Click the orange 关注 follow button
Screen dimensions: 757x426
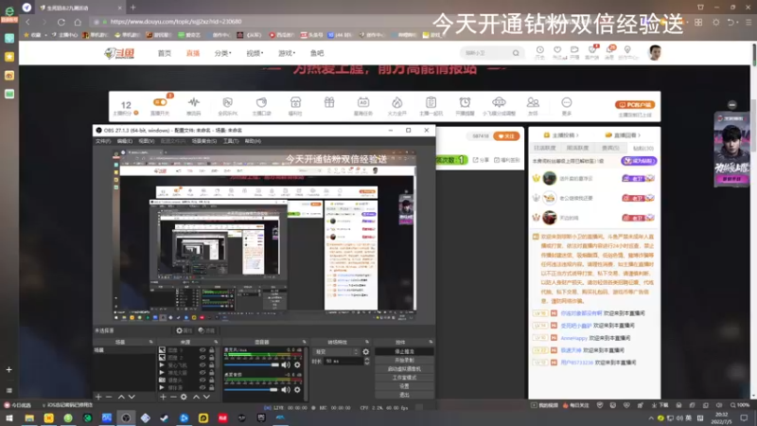pos(506,136)
